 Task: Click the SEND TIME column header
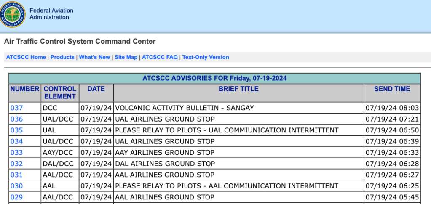pos(392,89)
